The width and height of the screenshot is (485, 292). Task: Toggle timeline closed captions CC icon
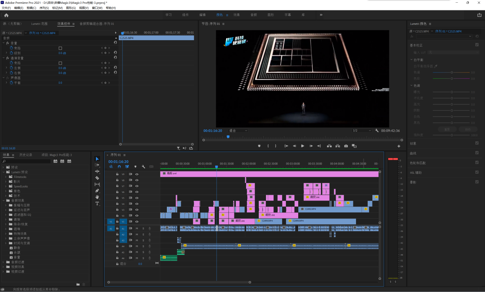(151, 166)
